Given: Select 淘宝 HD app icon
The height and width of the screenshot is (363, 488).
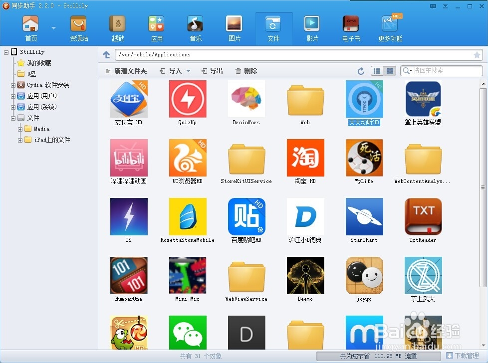Looking at the screenshot, I should coord(305,158).
